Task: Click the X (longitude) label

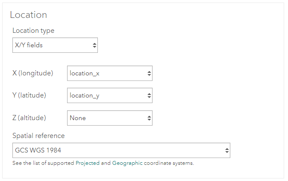Action: coord(33,73)
